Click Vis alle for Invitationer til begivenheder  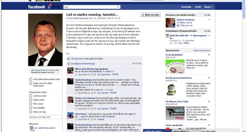[x=207, y=31]
